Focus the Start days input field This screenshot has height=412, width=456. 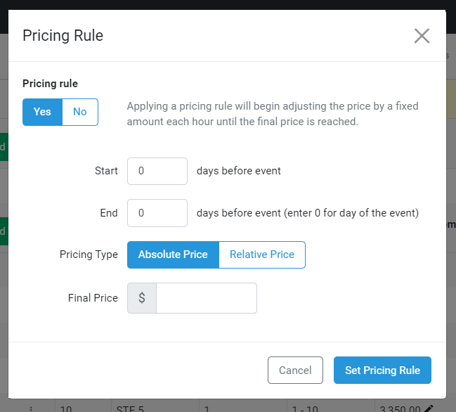(x=157, y=171)
